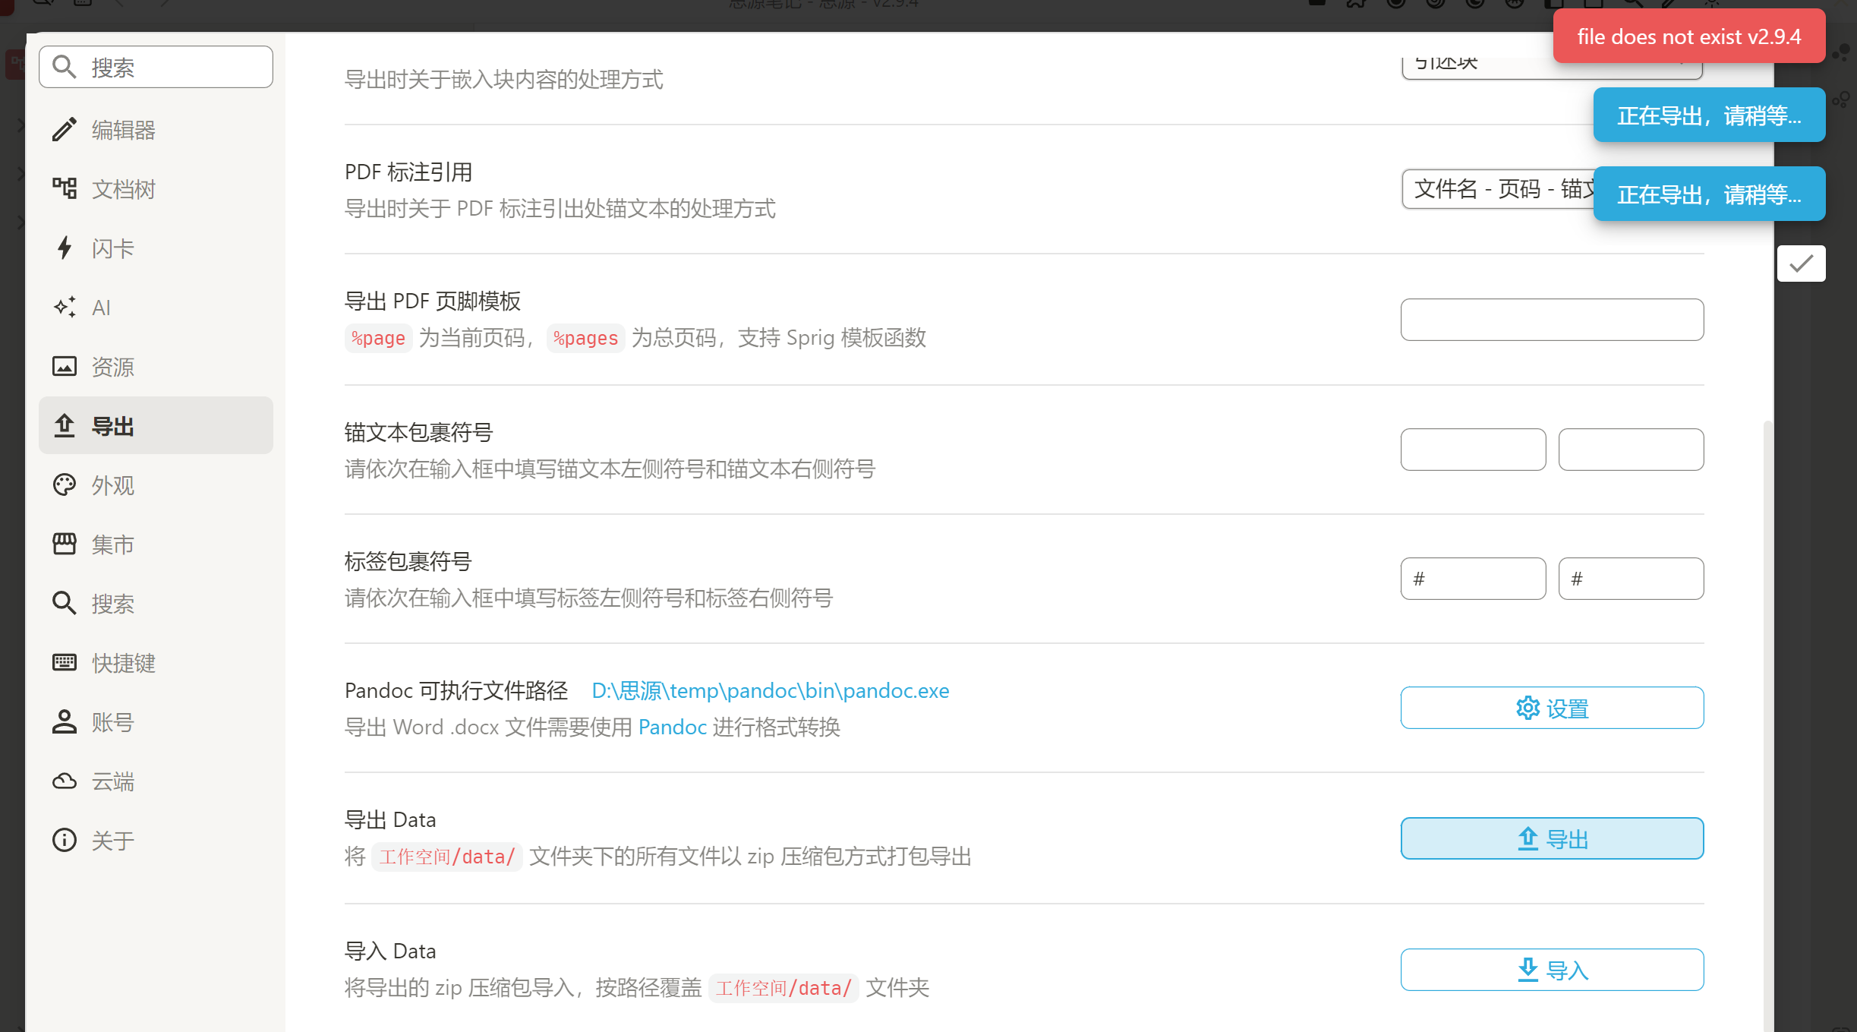The image size is (1857, 1032).
Task: Open the 云端 cloud settings
Action: [x=112, y=781]
